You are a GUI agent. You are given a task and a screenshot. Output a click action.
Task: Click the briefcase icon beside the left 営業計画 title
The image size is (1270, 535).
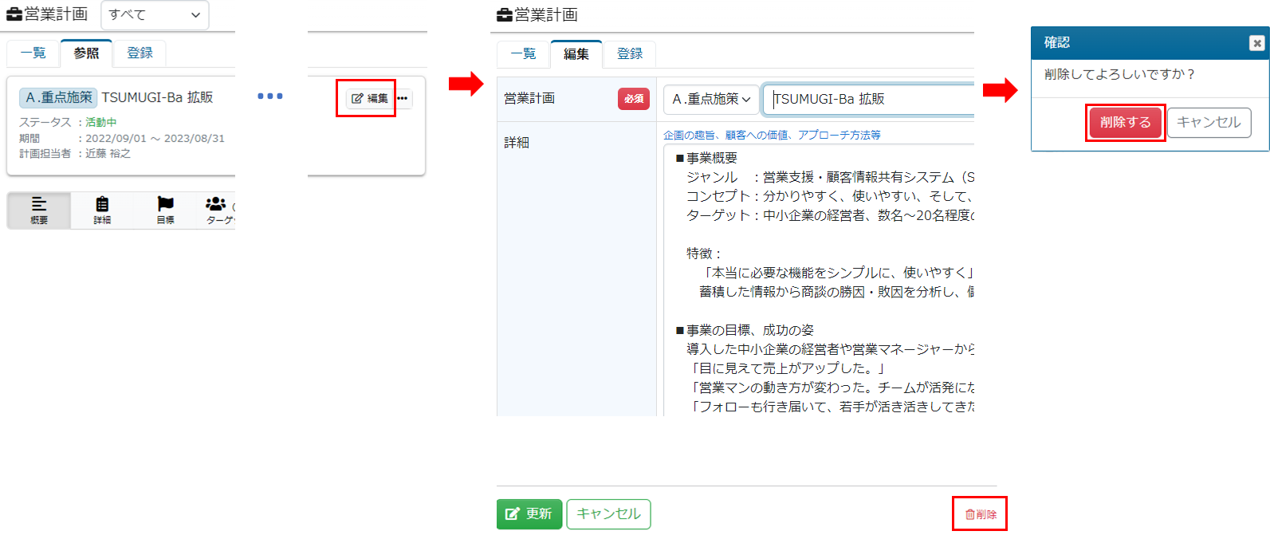14,14
